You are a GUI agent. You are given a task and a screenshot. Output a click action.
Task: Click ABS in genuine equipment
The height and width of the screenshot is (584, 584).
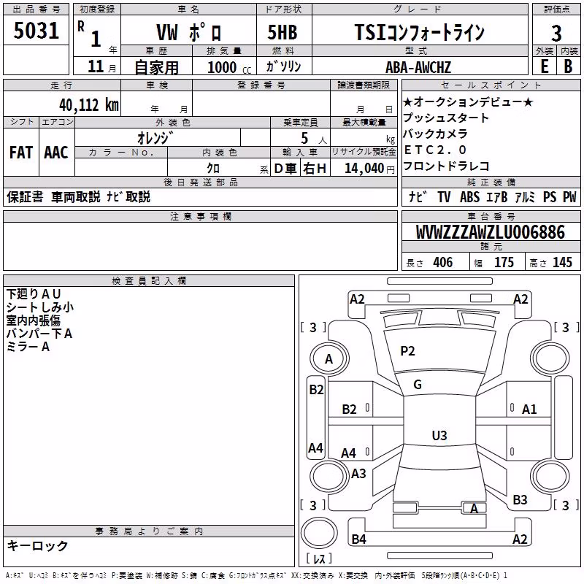click(x=469, y=196)
